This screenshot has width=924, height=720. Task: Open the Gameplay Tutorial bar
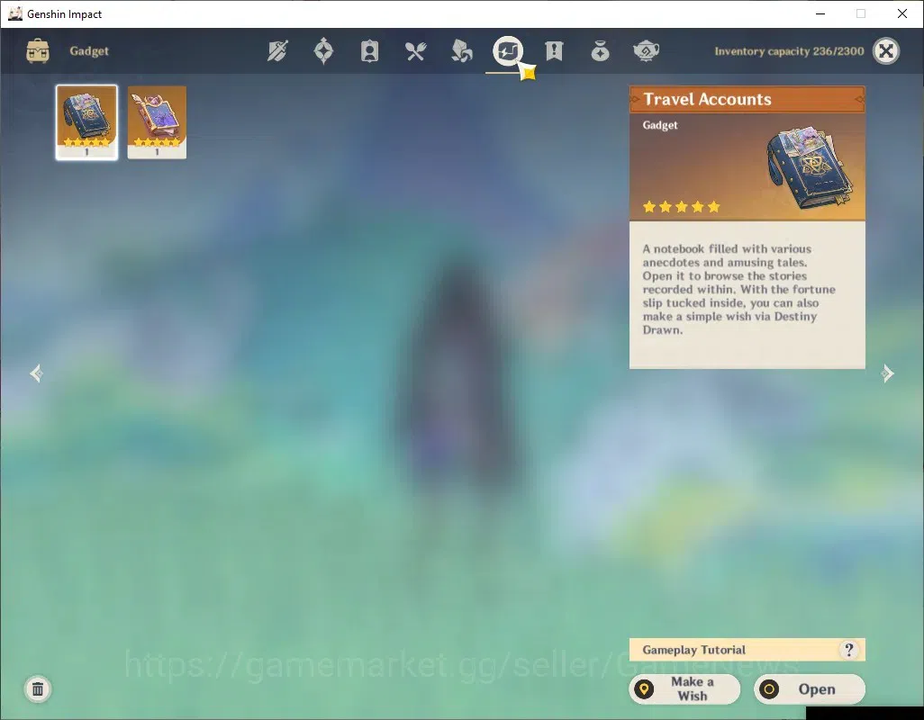[x=747, y=650]
